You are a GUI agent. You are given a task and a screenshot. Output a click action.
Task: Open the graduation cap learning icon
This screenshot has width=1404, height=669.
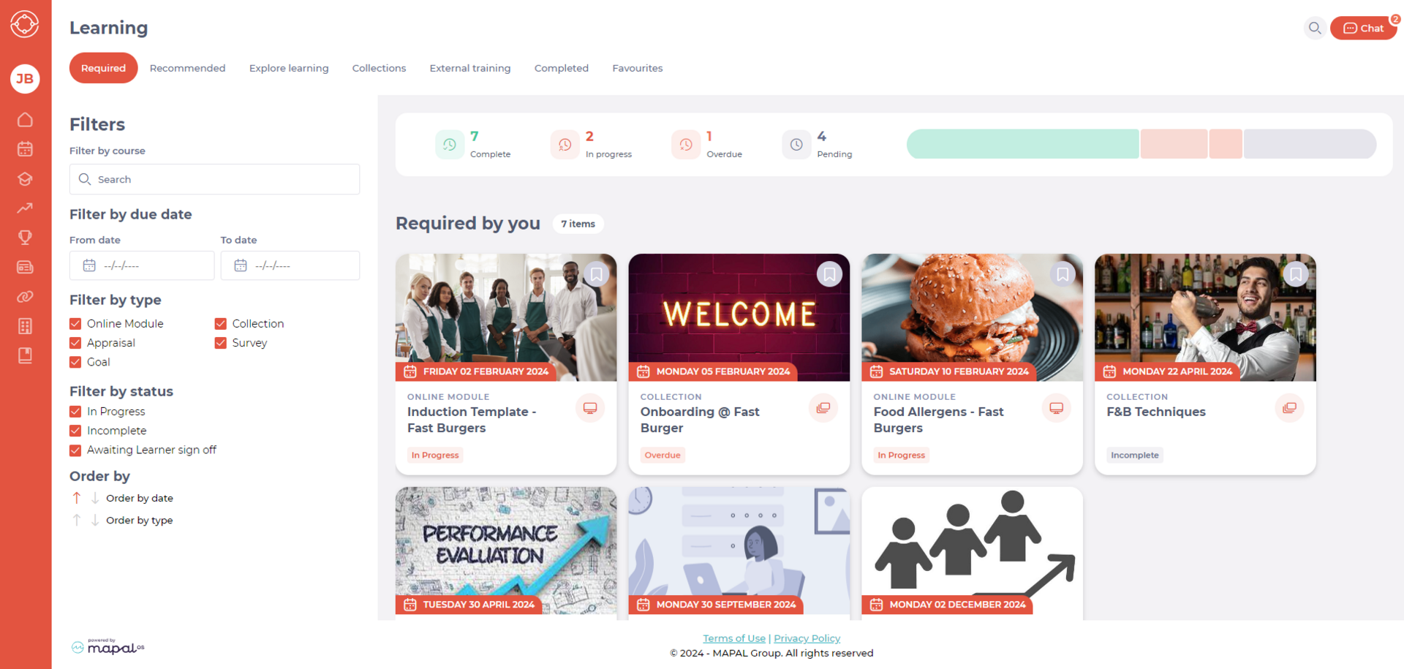25,178
